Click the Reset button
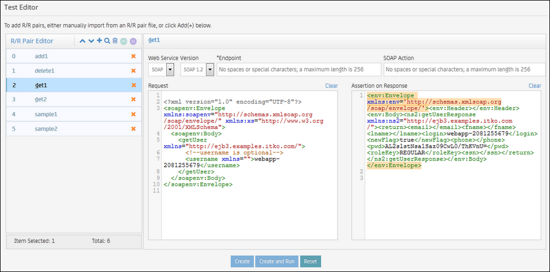Screen dimensions: 550x272 [x=310, y=262]
